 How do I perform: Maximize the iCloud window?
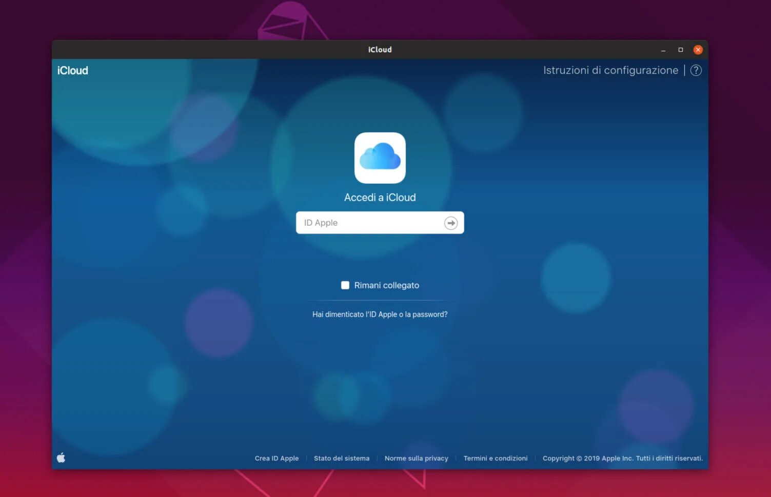pyautogui.click(x=681, y=50)
